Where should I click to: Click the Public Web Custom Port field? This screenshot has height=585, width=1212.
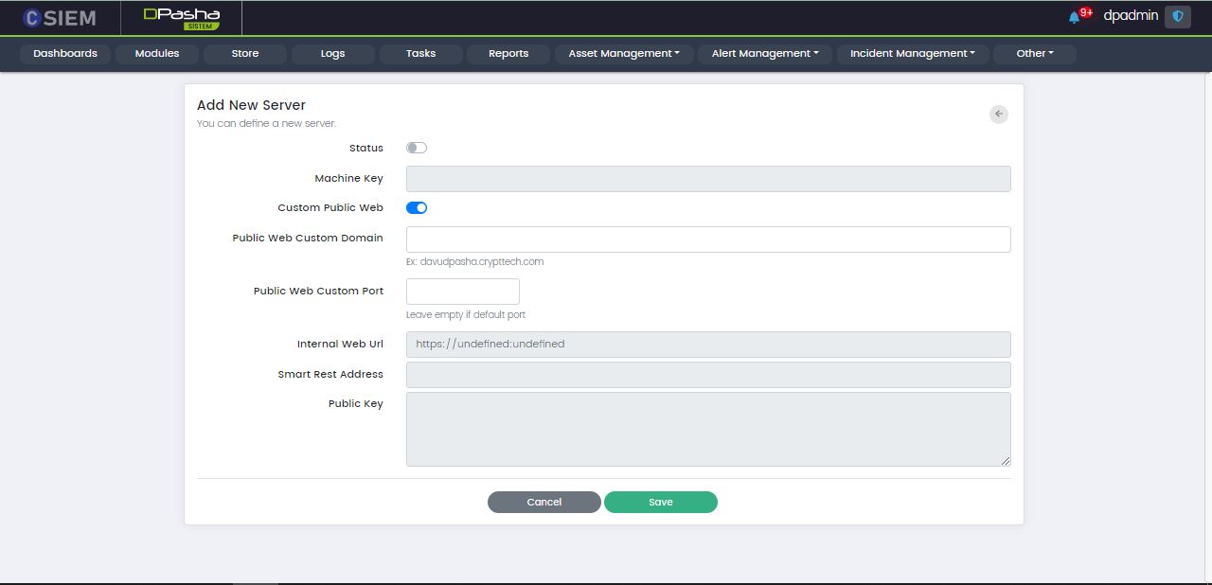(463, 292)
